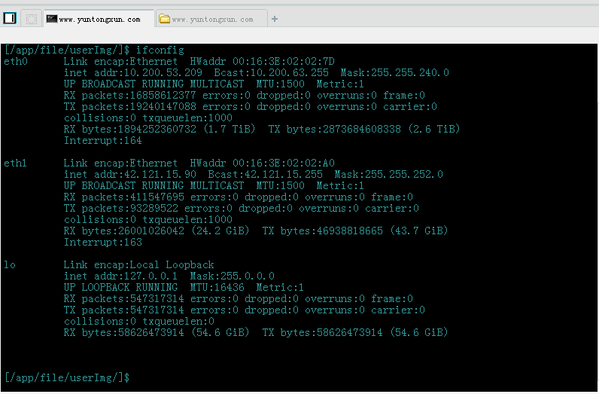Switch to the folder tab www.yuntongxun.com

[212, 19]
